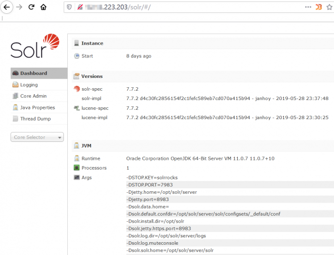Click the orange extension icon in address bar

pyautogui.click(x=319, y=7)
